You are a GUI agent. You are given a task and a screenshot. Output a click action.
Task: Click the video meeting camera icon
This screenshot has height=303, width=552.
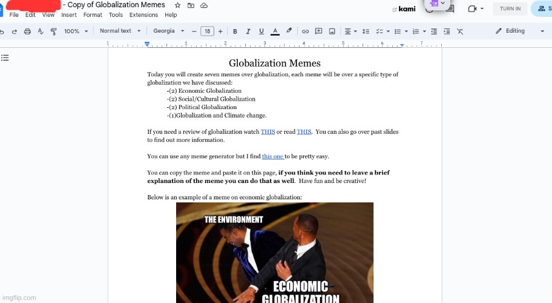tap(472, 9)
